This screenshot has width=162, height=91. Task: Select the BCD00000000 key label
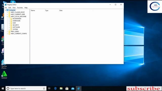point(17,19)
